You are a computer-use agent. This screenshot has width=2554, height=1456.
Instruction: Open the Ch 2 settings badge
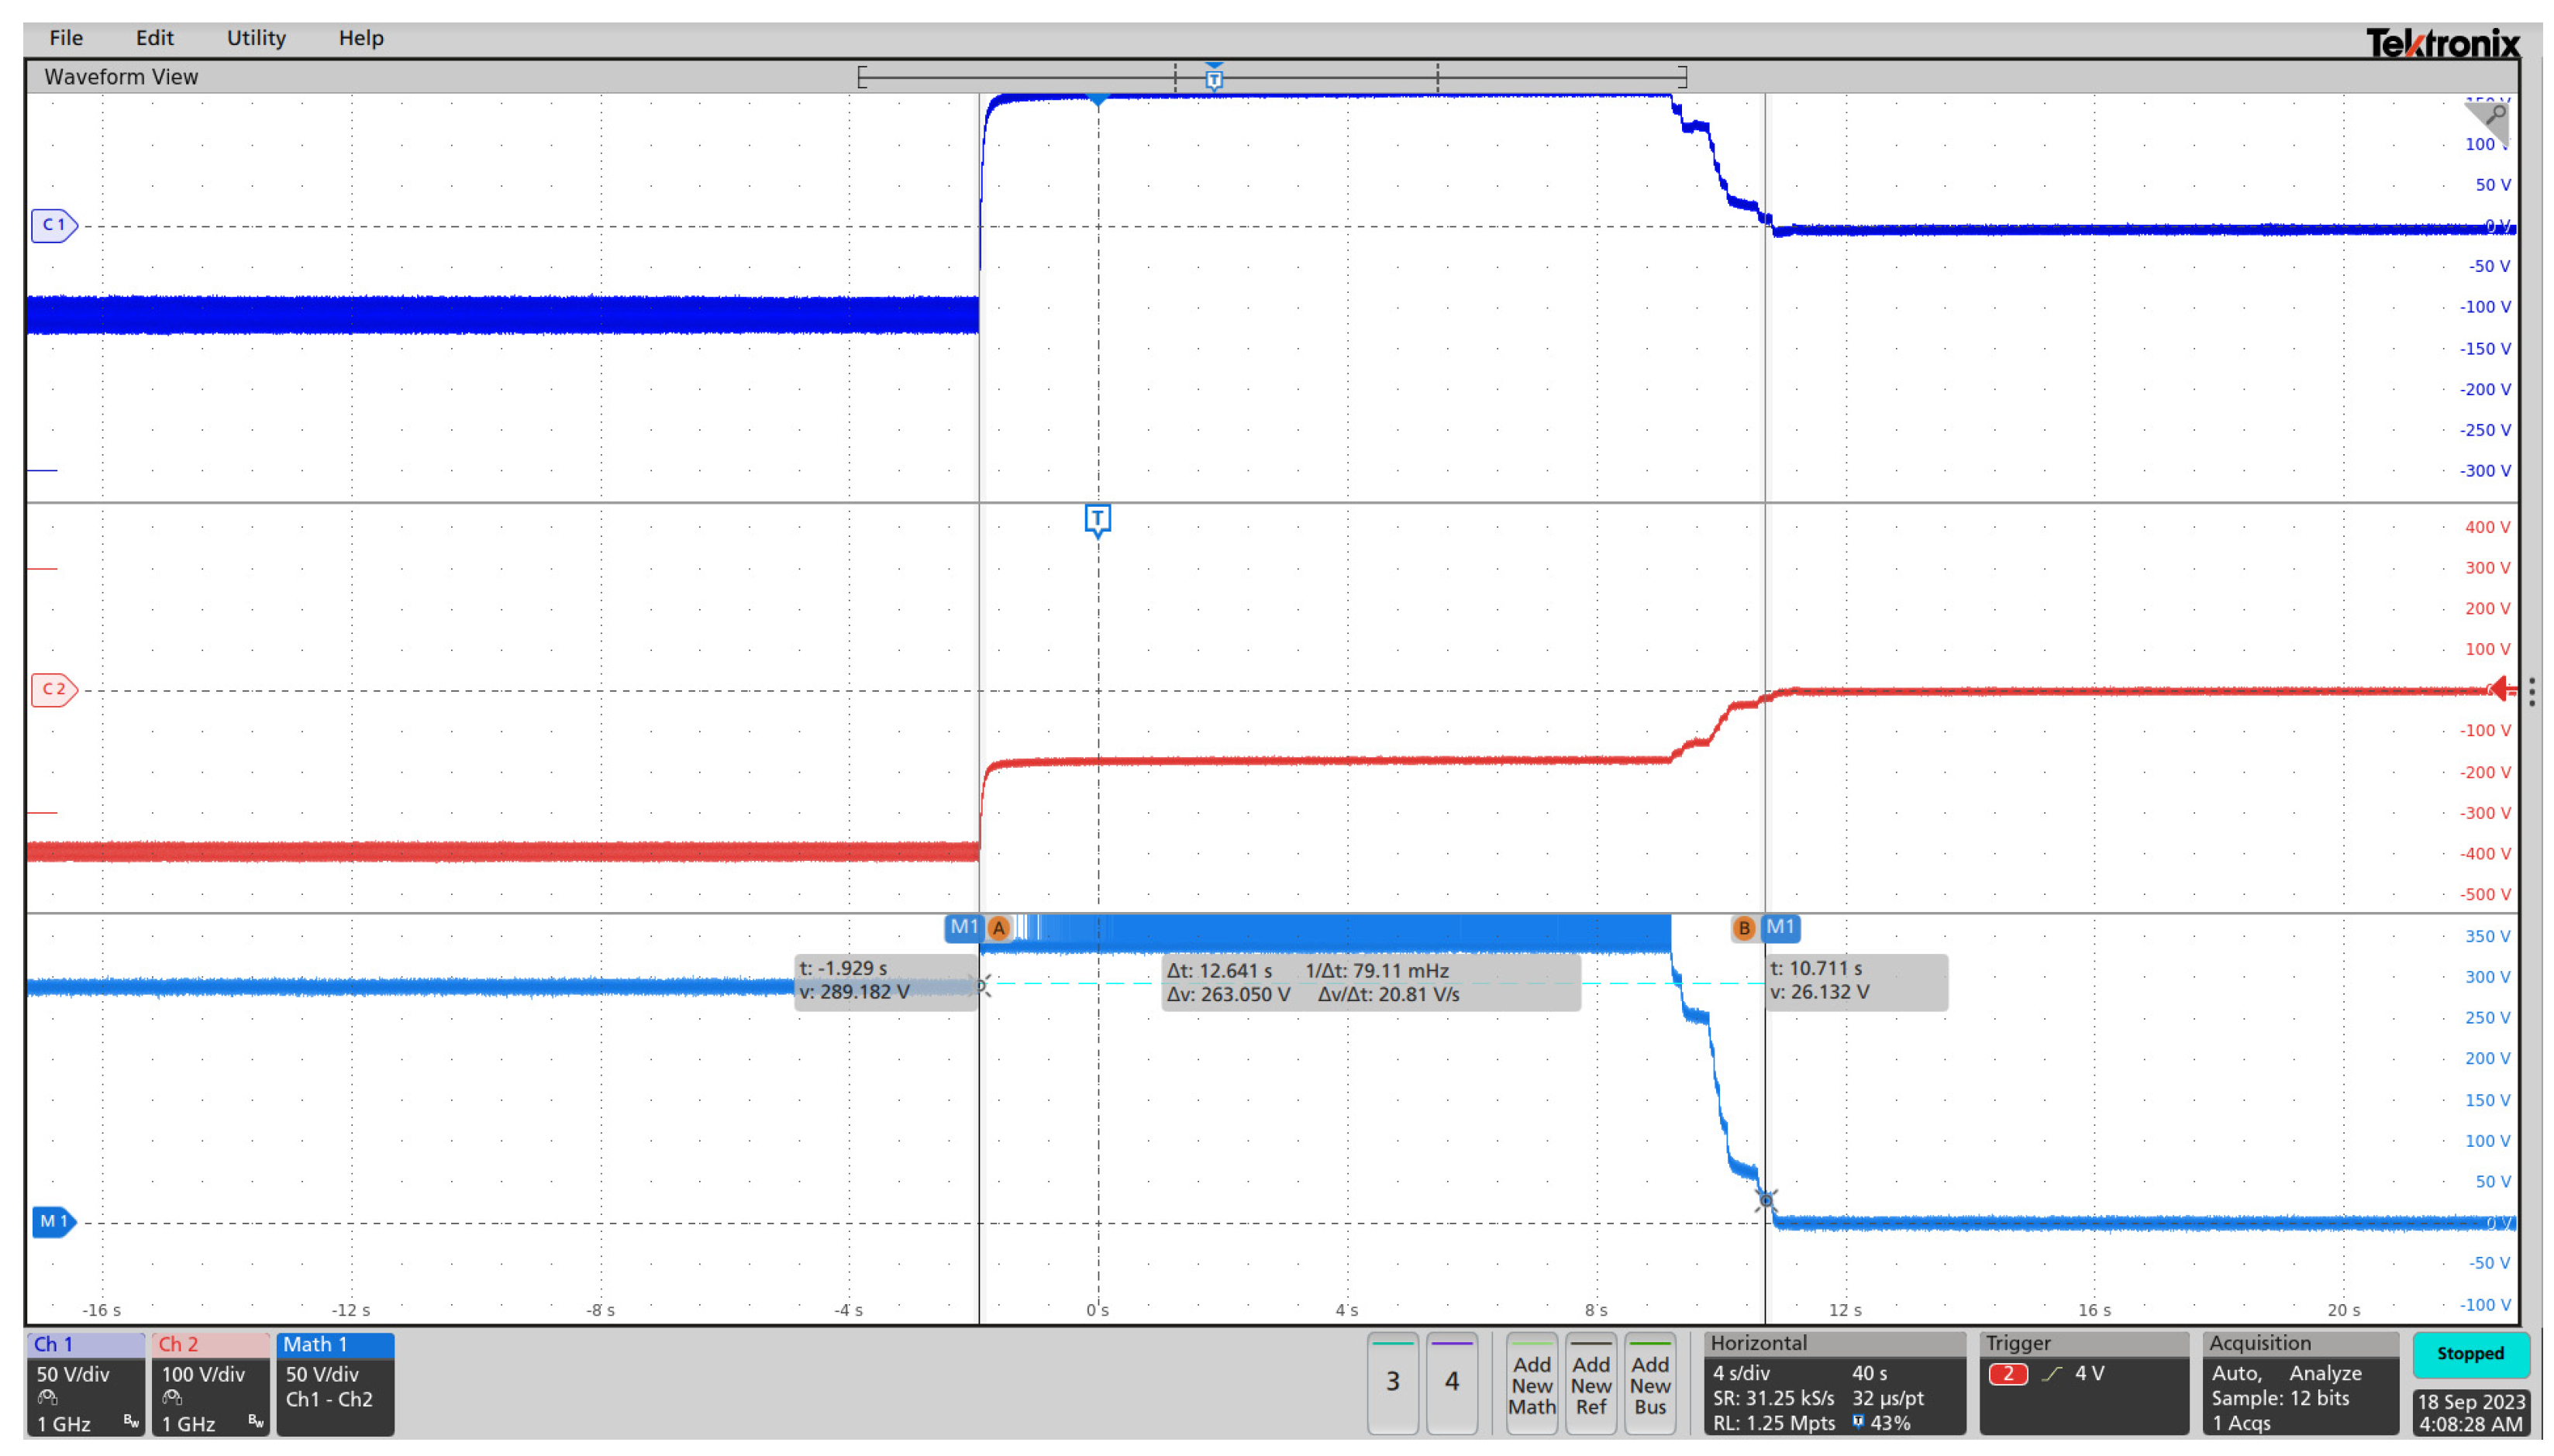[210, 1384]
